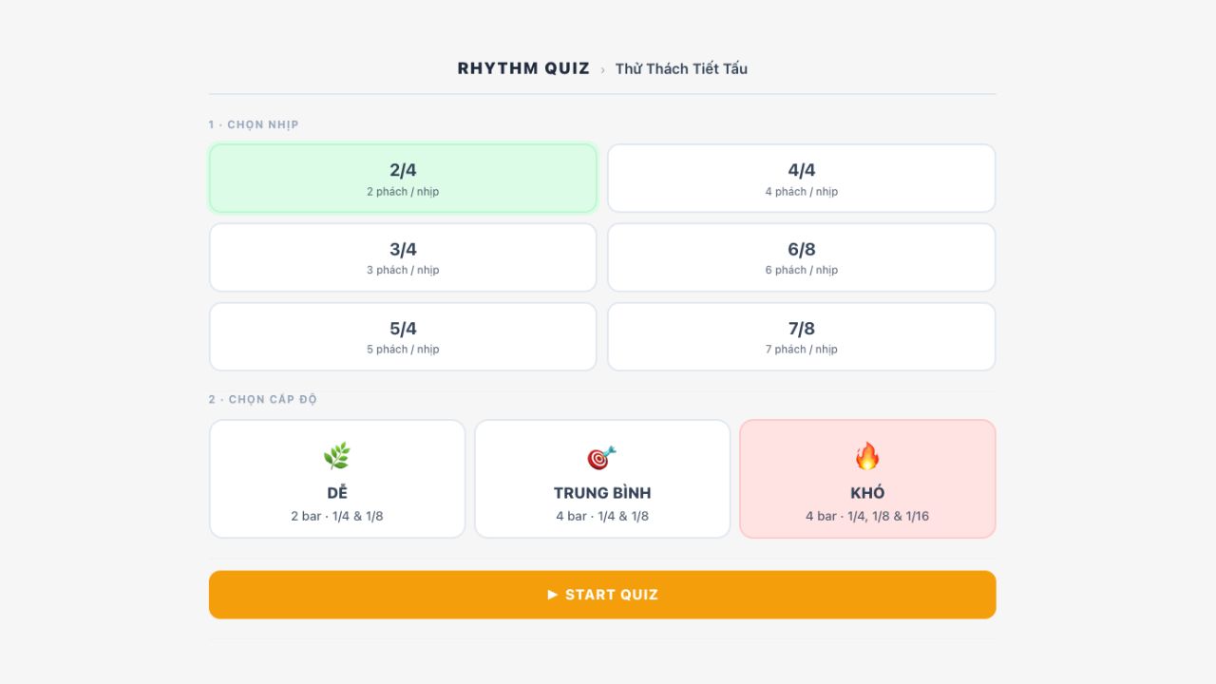The width and height of the screenshot is (1216, 684).
Task: Pick the 7/8 time signature card
Action: pos(802,336)
